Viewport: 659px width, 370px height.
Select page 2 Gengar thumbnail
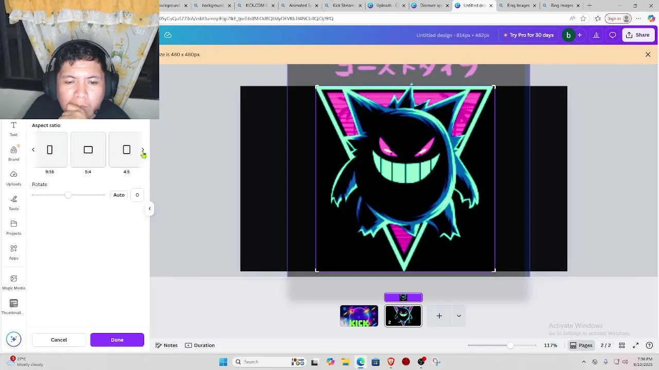point(403,316)
